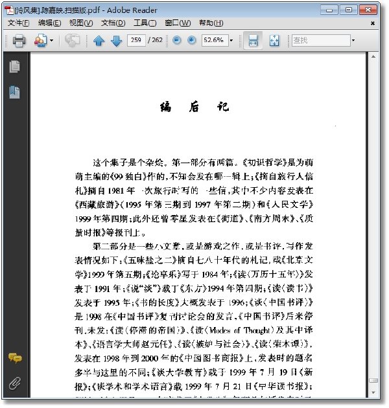Image resolution: width=389 pixels, height=408 pixels.
Task: Click the Print icon in the toolbar
Action: click(19, 41)
